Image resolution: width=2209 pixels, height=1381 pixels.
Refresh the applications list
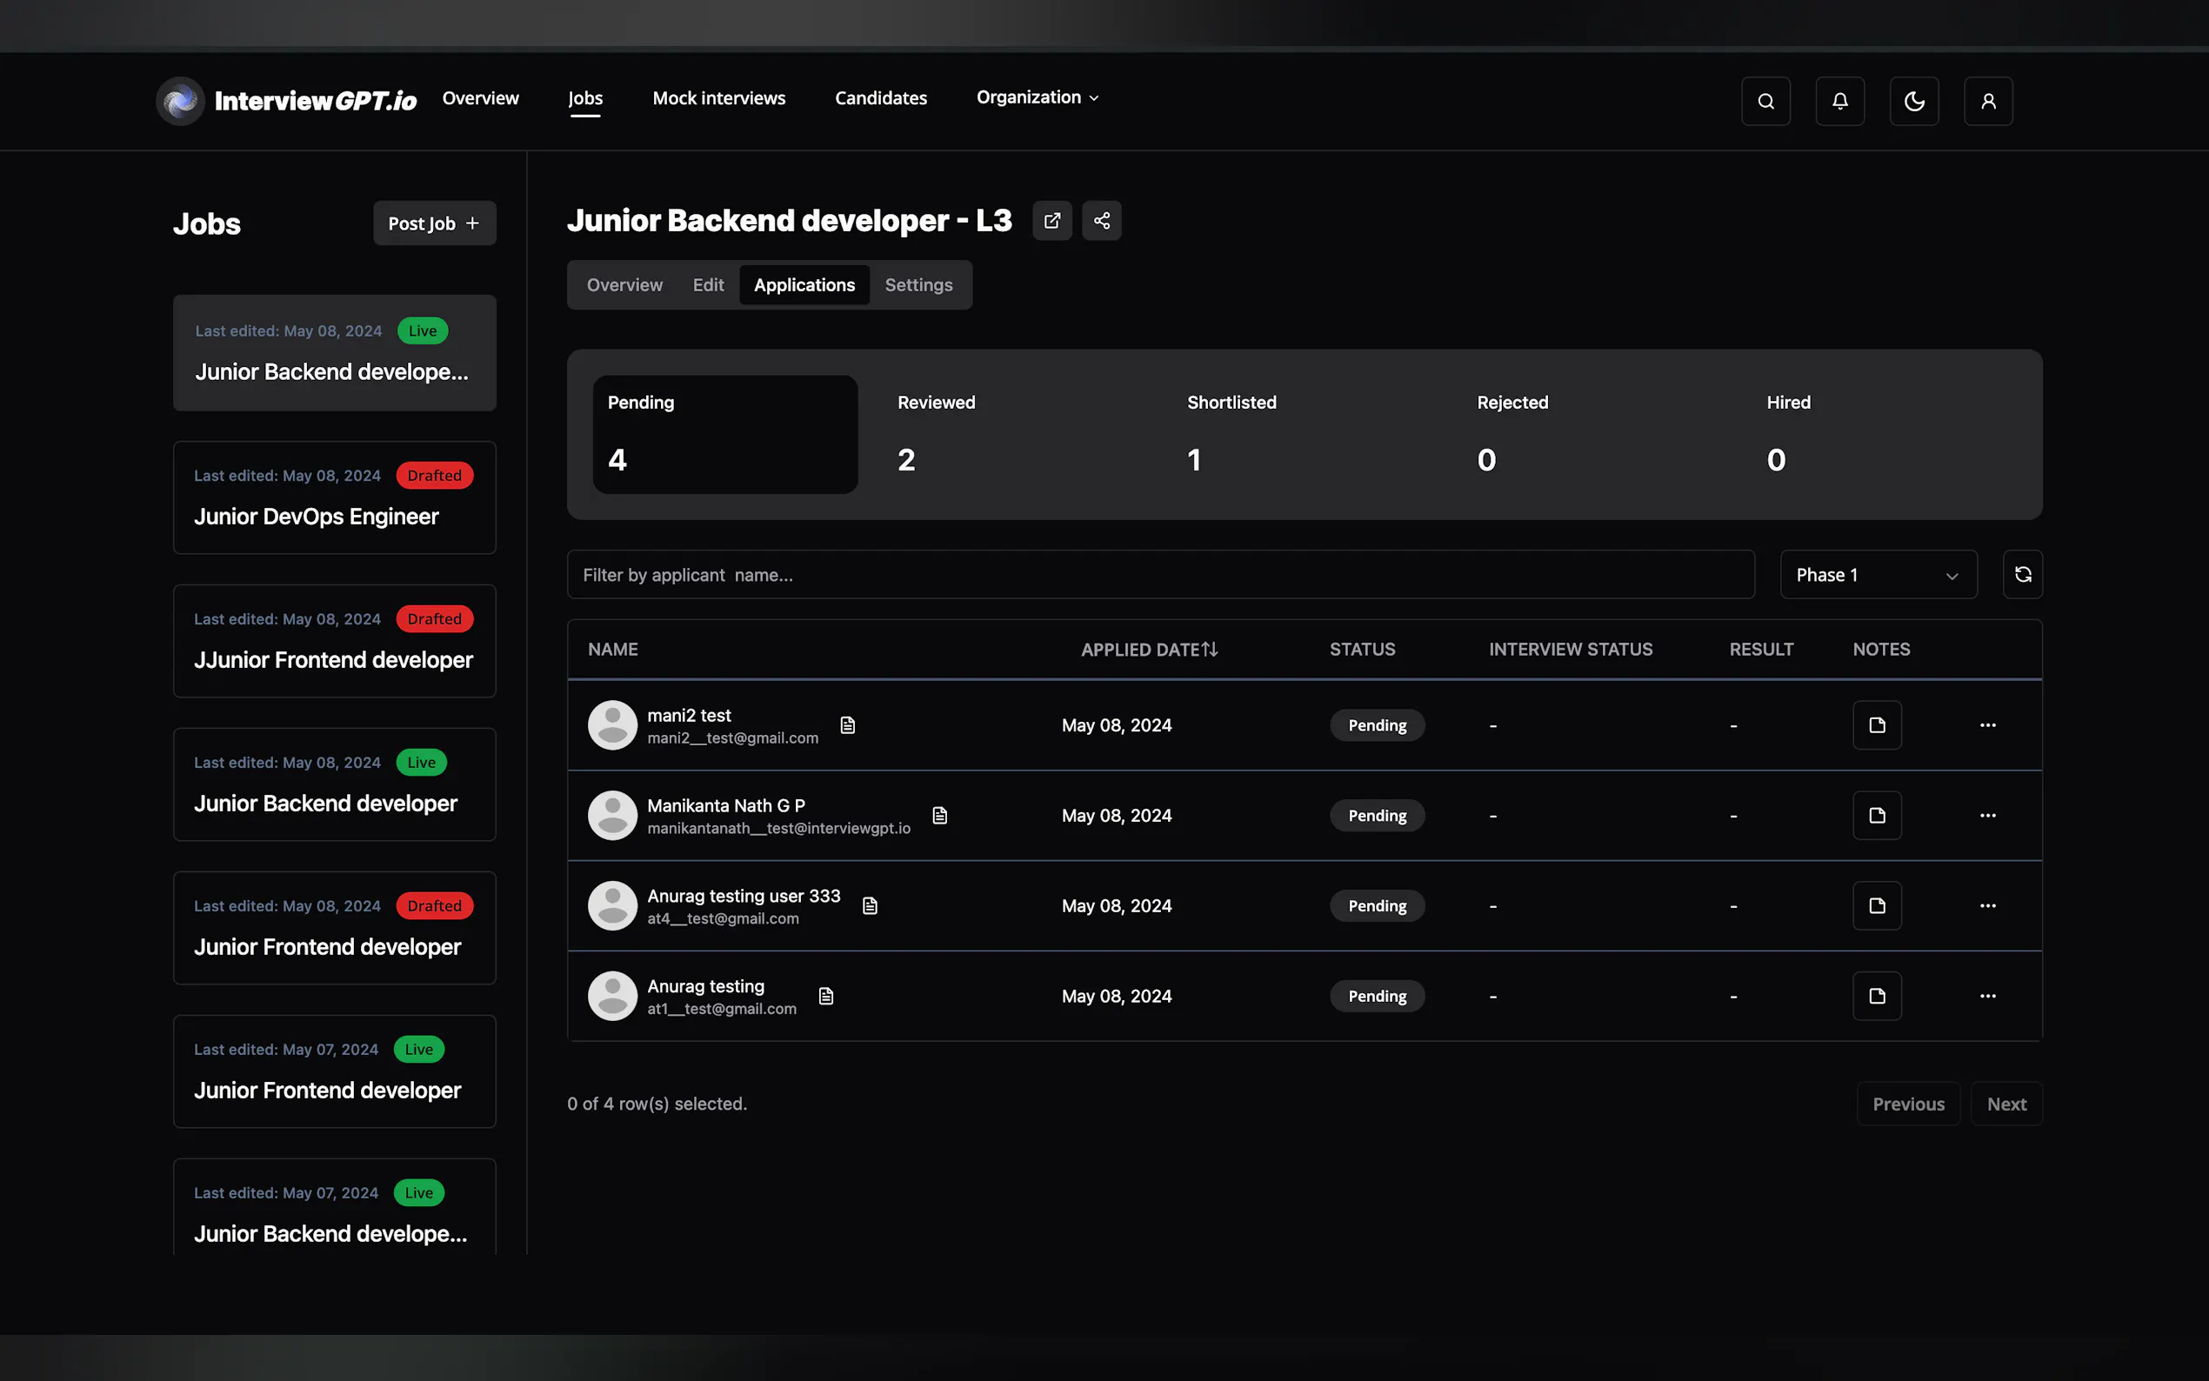[x=2022, y=575]
